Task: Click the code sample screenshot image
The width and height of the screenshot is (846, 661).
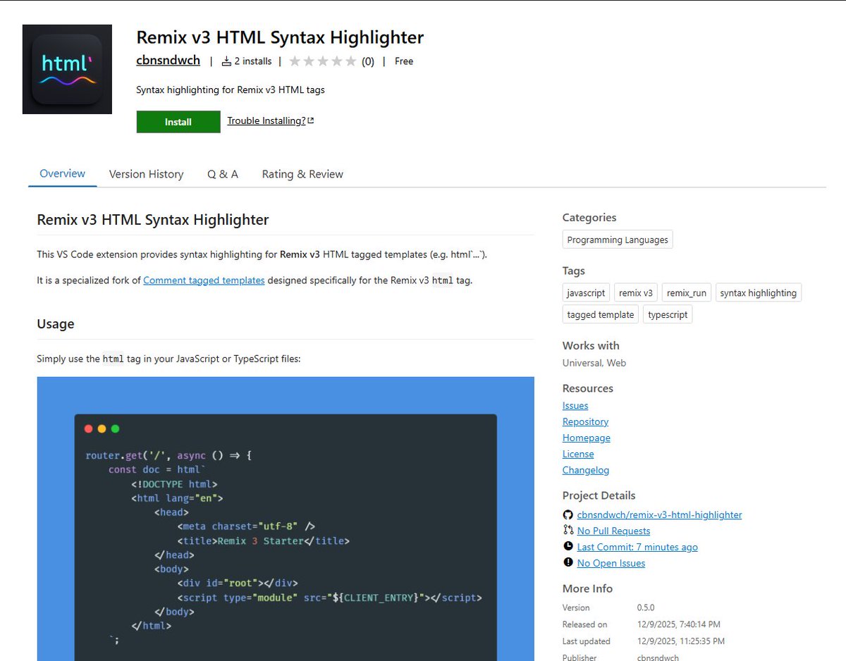Action: [286, 519]
